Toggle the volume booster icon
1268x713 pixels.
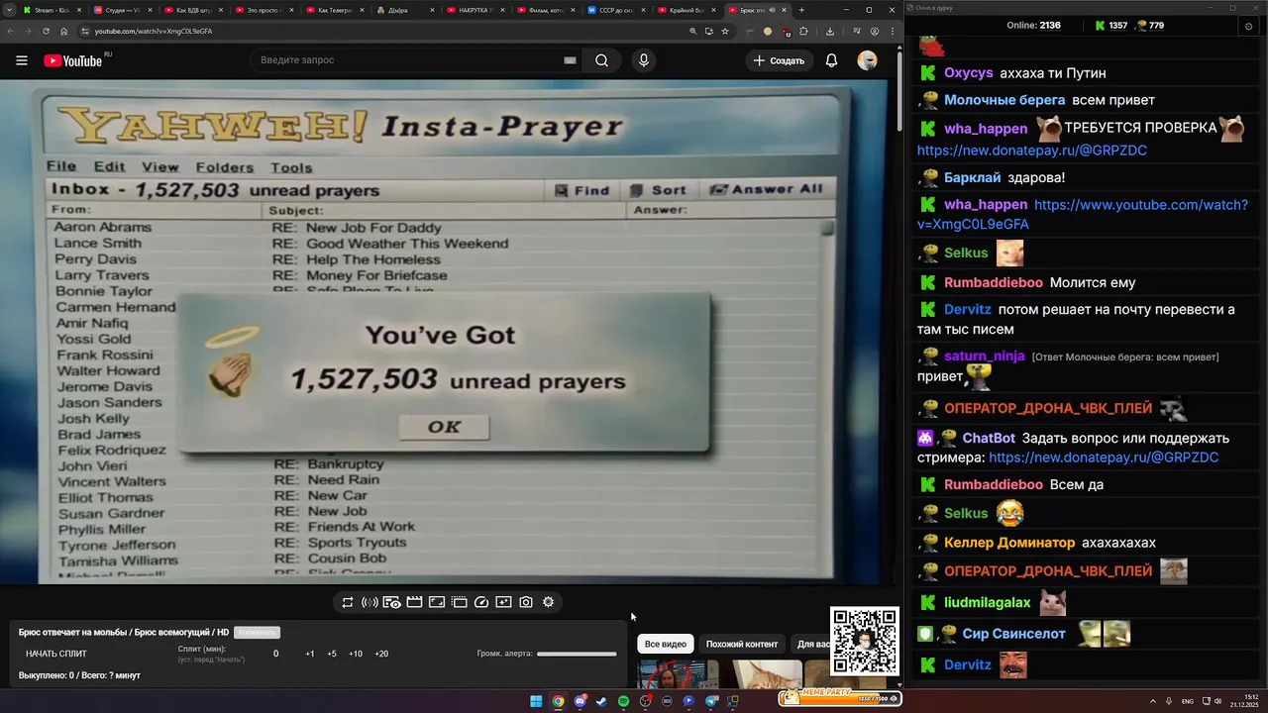[x=370, y=602]
